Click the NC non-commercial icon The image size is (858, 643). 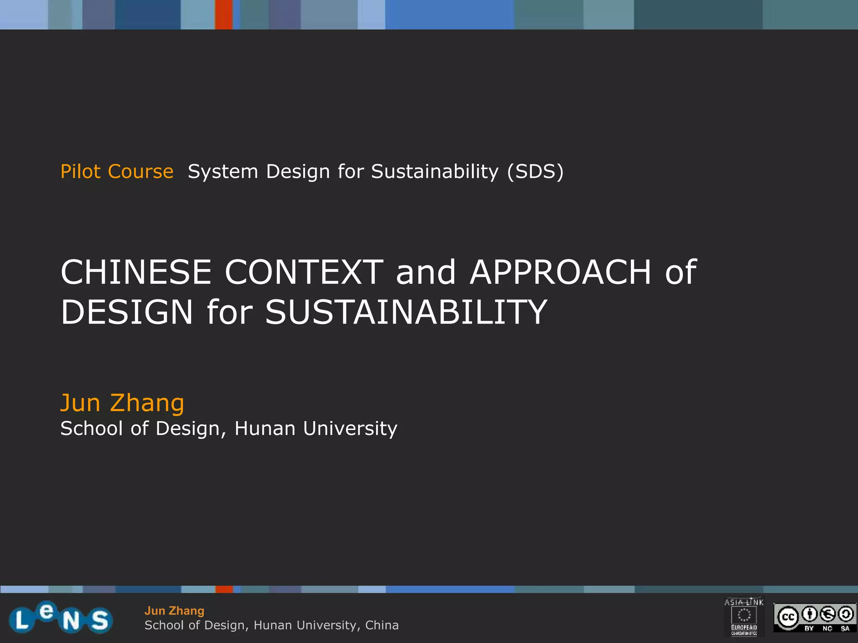tap(828, 615)
